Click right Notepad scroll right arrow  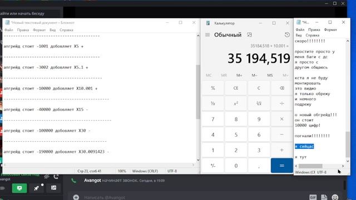(x=343, y=166)
